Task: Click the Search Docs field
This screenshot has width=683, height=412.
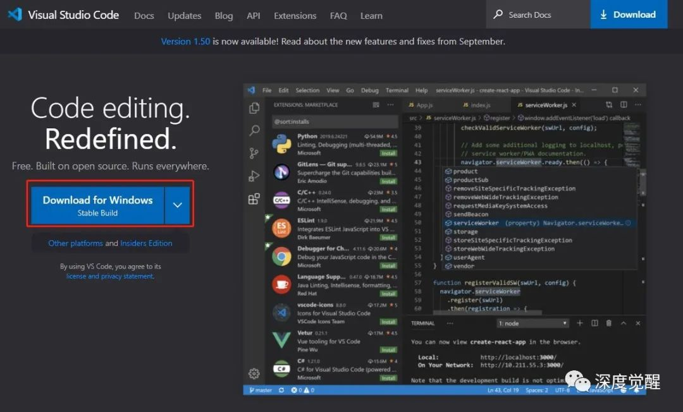Action: pos(538,15)
